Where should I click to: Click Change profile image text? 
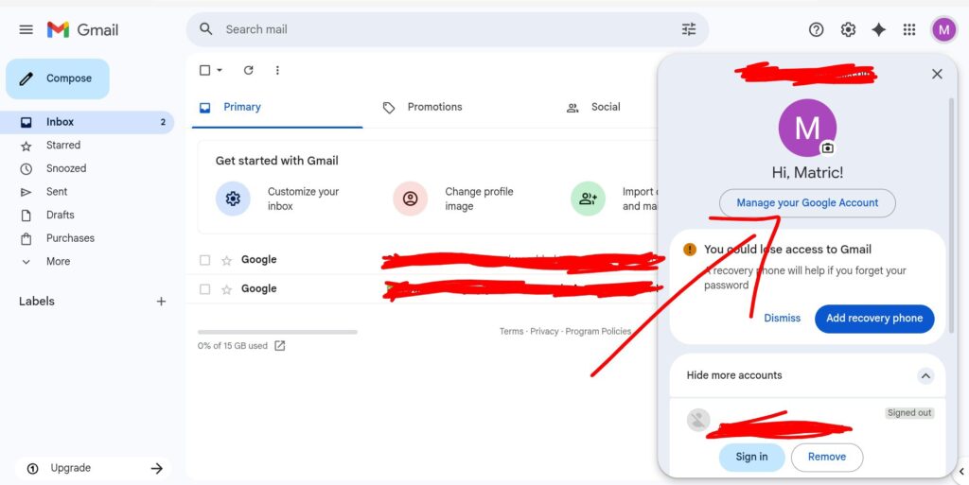point(479,199)
